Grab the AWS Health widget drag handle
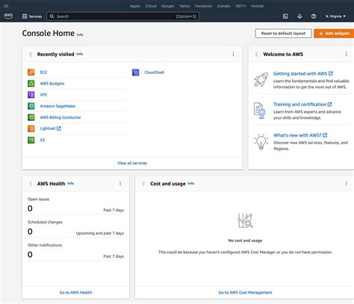Screen dimensions: 354x304 [x=31, y=184]
